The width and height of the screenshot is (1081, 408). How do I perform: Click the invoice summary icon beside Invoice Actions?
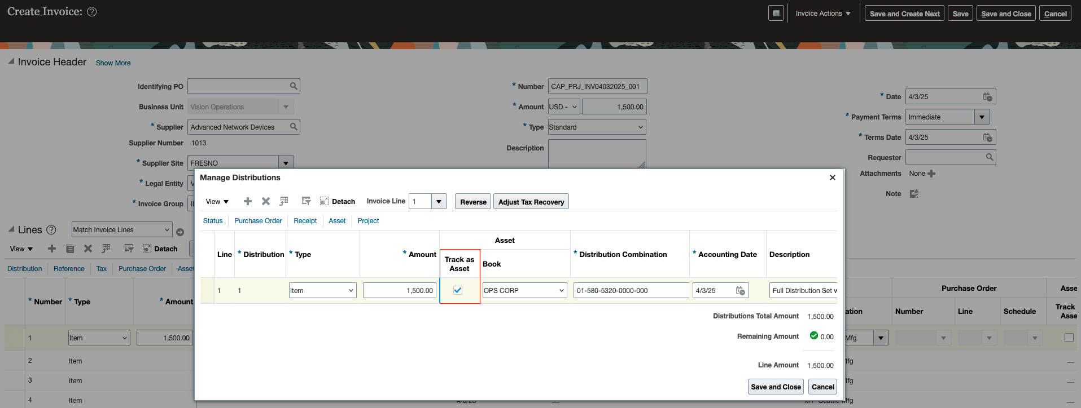coord(776,14)
